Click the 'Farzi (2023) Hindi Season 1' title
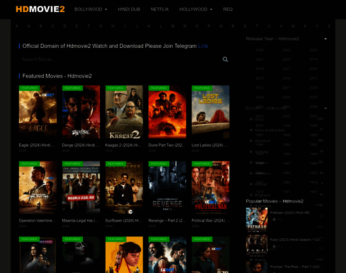 tap(295, 240)
